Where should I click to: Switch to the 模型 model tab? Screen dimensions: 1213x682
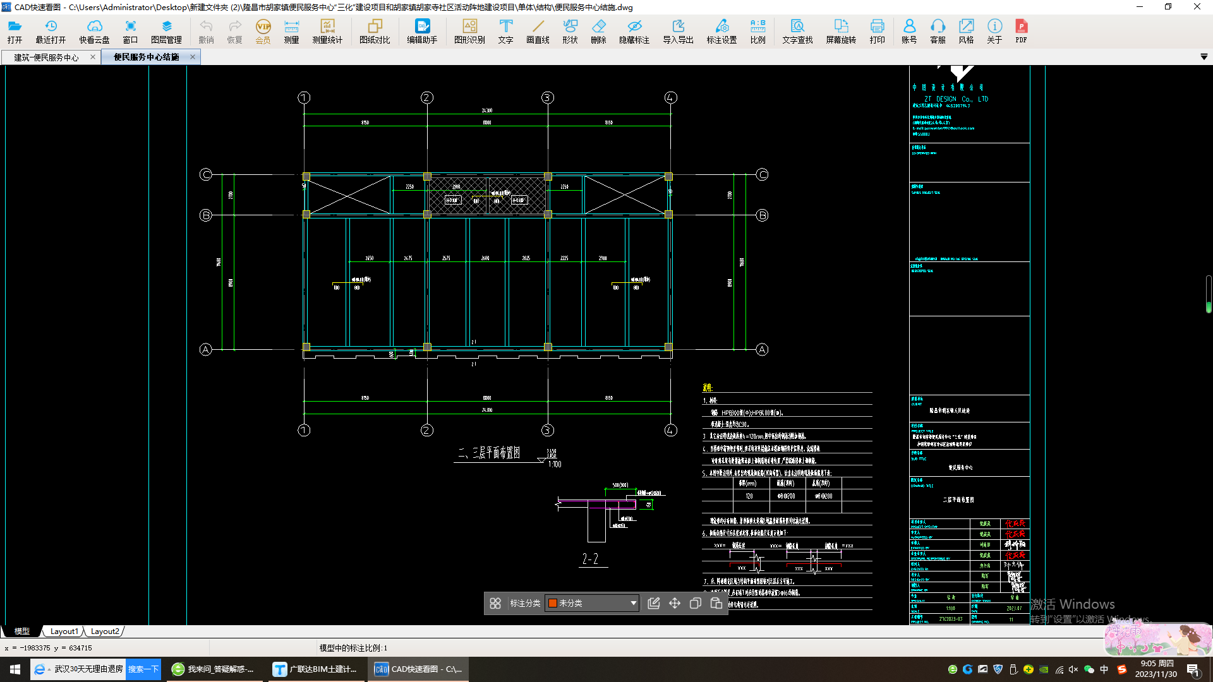(x=22, y=631)
